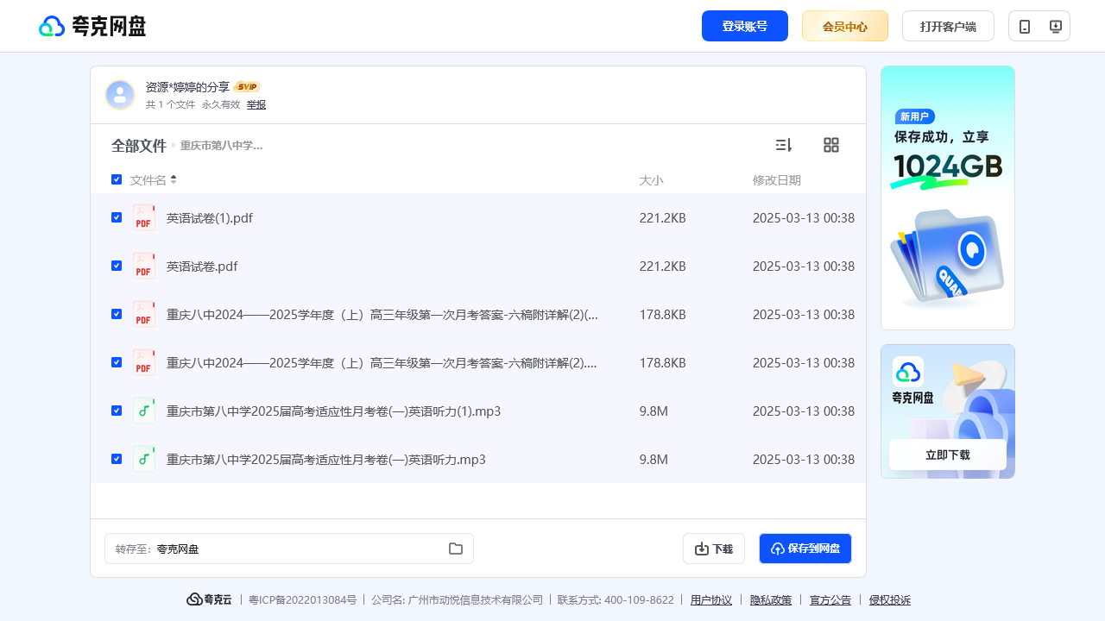Viewport: 1105px width, 621px height.
Task: Open the mobile phone client icon
Action: (1025, 27)
